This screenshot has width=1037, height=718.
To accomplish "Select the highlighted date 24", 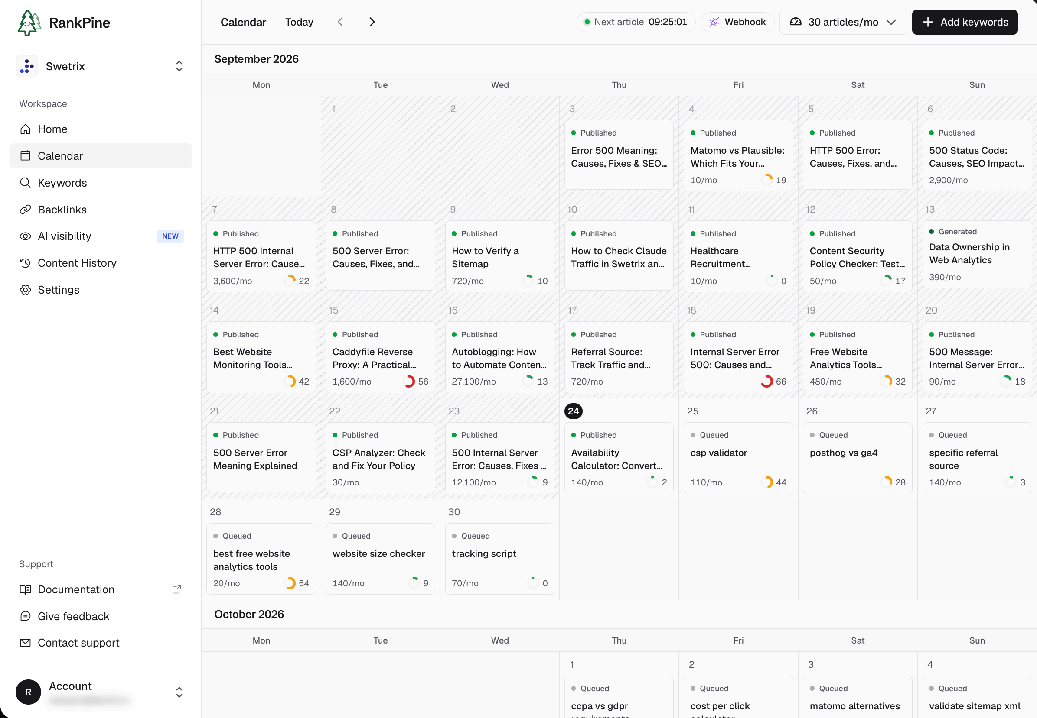I will tap(573, 411).
